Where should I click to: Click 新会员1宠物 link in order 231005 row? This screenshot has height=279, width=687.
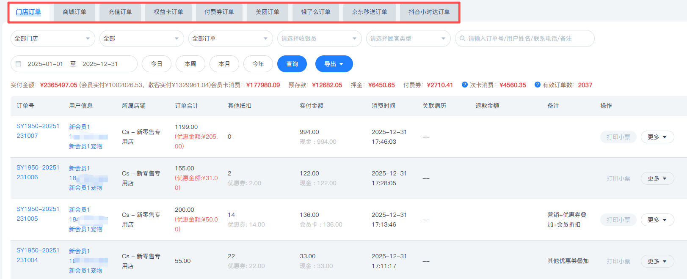click(x=86, y=229)
